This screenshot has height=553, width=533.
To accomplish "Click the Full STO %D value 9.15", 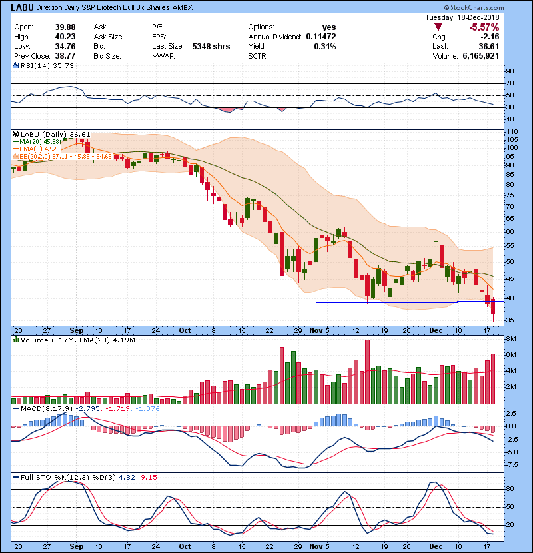I will [x=149, y=477].
